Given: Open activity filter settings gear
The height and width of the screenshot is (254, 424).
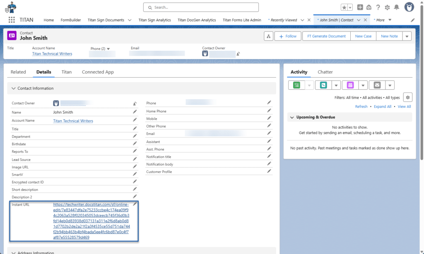Looking at the screenshot, I should pyautogui.click(x=407, y=97).
